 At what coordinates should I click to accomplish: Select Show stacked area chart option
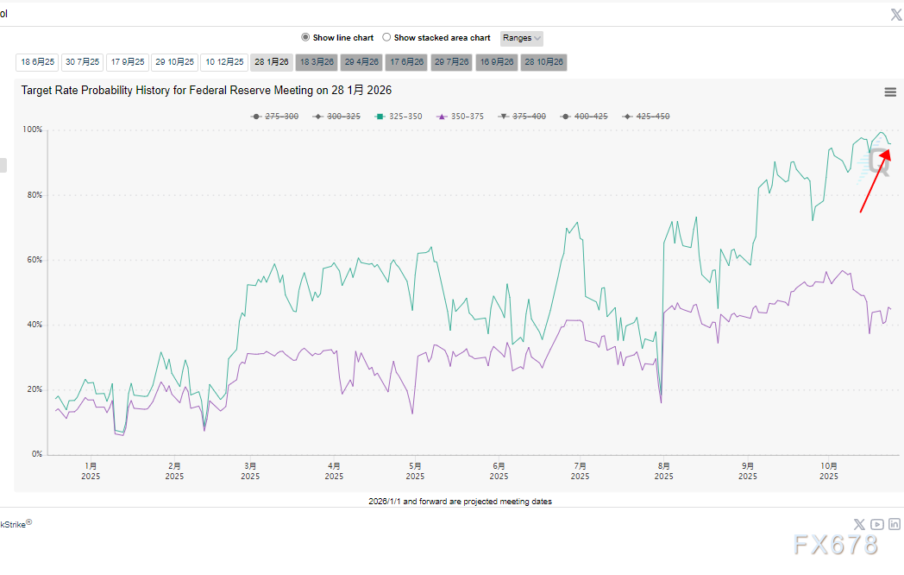pyautogui.click(x=386, y=38)
